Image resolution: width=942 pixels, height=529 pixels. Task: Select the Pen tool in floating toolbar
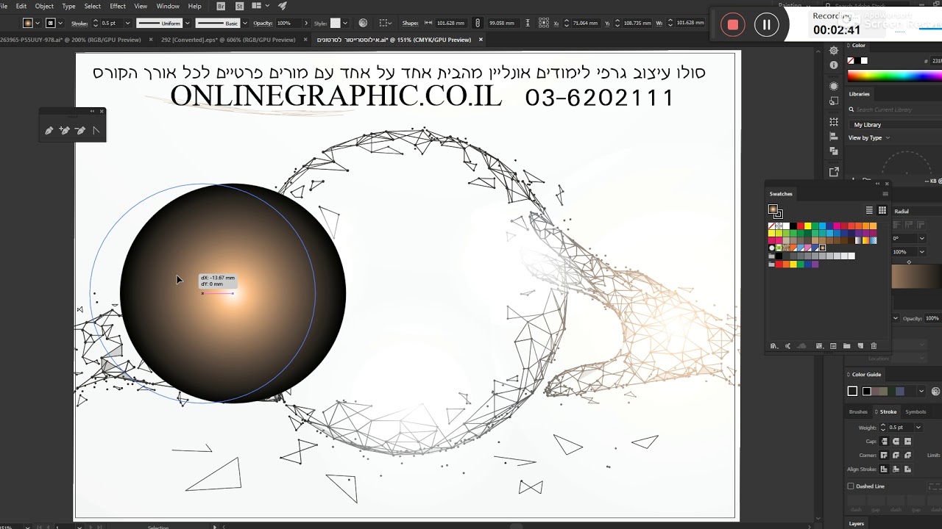click(x=49, y=131)
